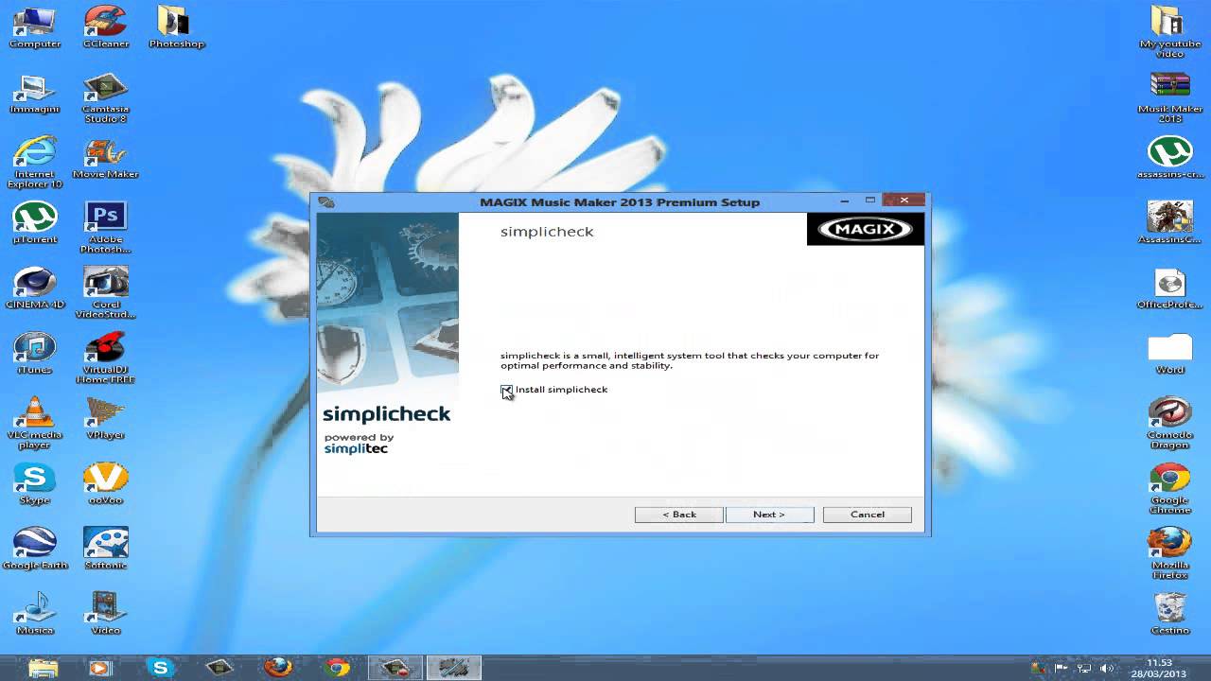Open the Cestino recycle bin

[1170, 615]
